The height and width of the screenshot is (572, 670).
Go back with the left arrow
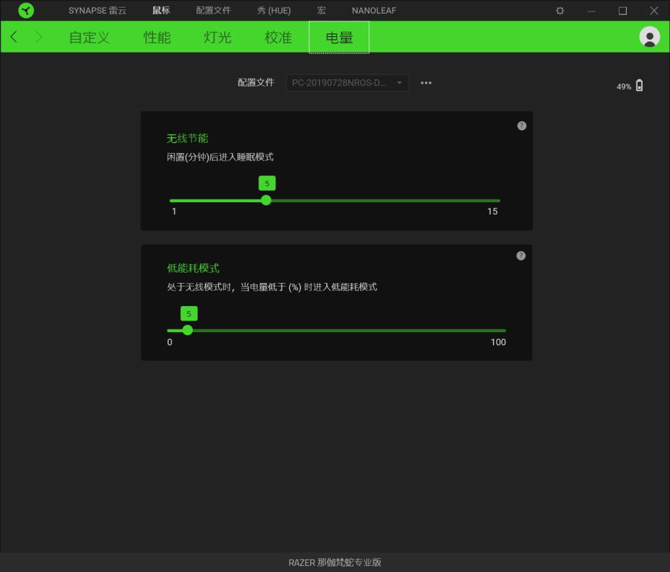coord(14,37)
